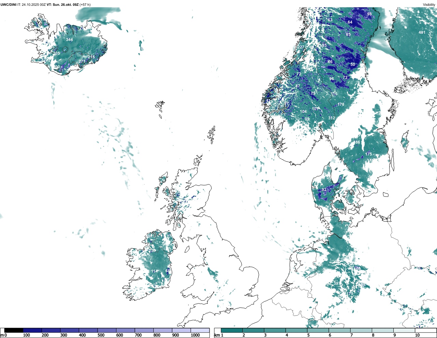Click the '10' label on the kilometer scale
437x338 pixels.
point(417,335)
